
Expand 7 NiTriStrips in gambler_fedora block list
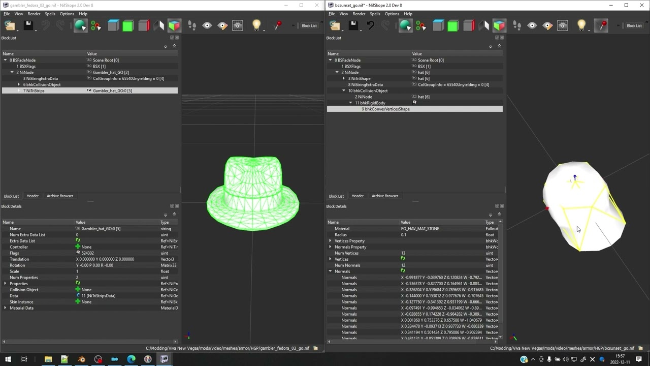[x=19, y=90]
